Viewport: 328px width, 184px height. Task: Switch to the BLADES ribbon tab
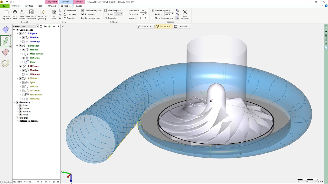pyautogui.click(x=79, y=6)
